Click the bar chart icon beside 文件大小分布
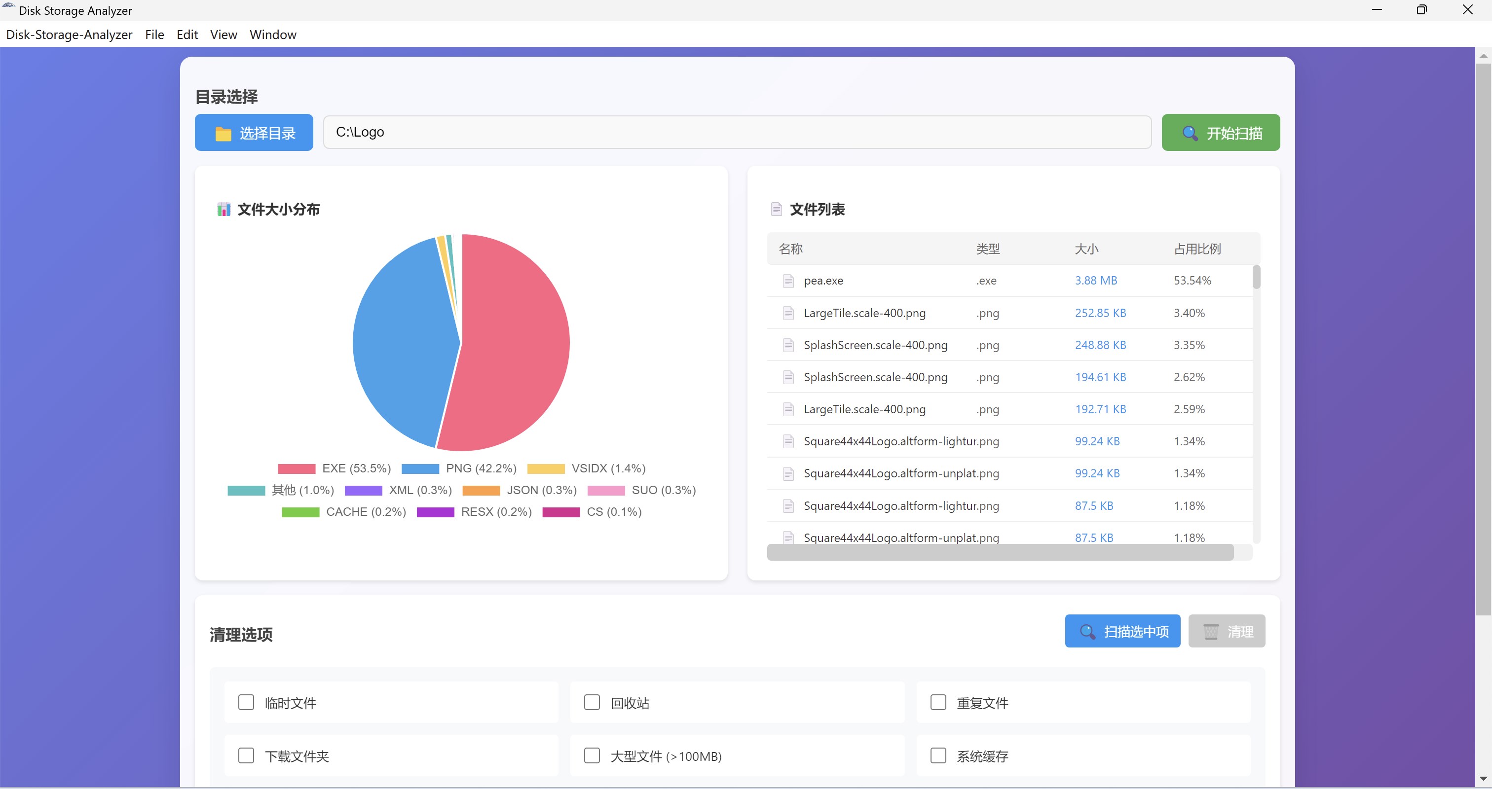 (x=224, y=210)
